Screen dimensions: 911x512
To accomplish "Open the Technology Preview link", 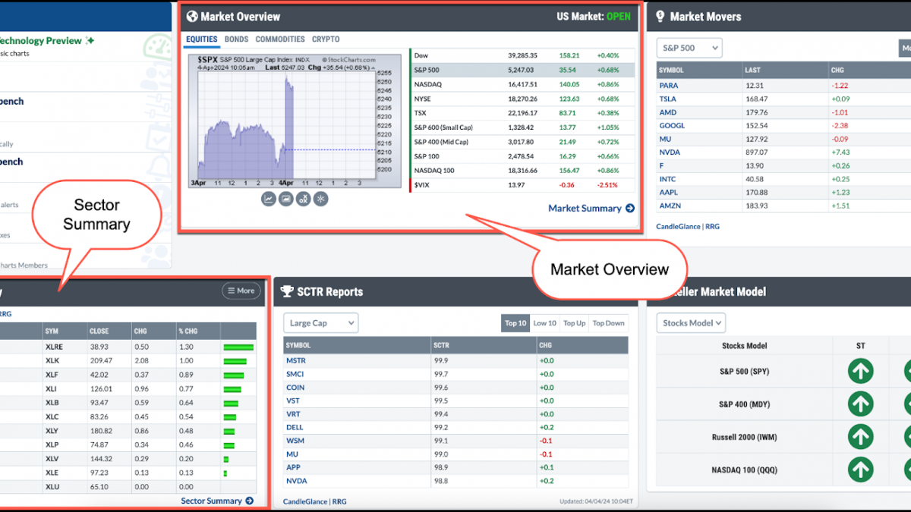I will tap(39, 41).
